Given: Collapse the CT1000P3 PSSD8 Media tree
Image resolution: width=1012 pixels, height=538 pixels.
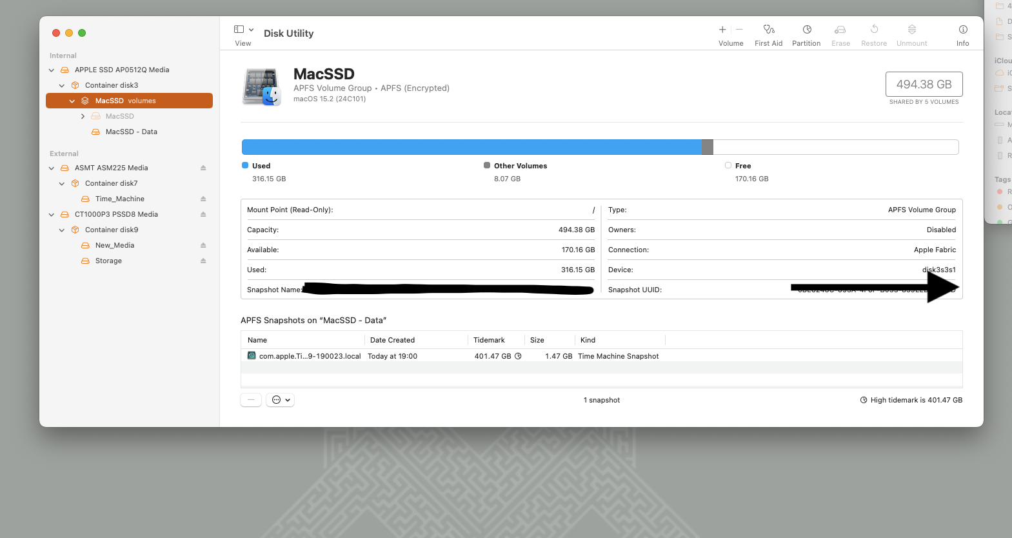Looking at the screenshot, I should [x=52, y=214].
